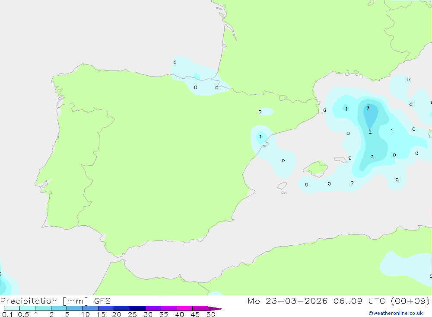Pick the 5–10 mm blue legend segment
The height and width of the screenshot is (317, 432).
click(75, 308)
